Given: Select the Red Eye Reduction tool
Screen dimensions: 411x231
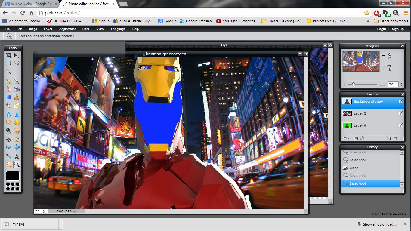Looking at the screenshot, I should point(9,139).
